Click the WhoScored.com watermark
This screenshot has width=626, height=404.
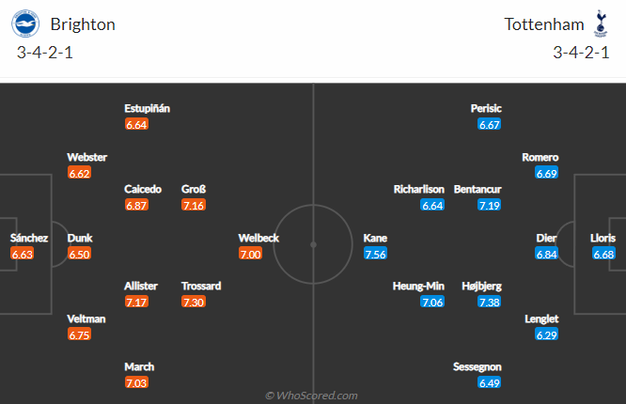[311, 396]
